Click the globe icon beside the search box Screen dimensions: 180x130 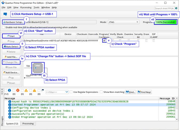(176, 8)
